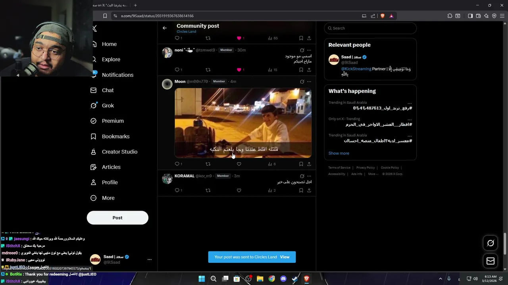Screen dimensions: 508x285
Task: Click Grok icon on noni's post
Action: 302,50
